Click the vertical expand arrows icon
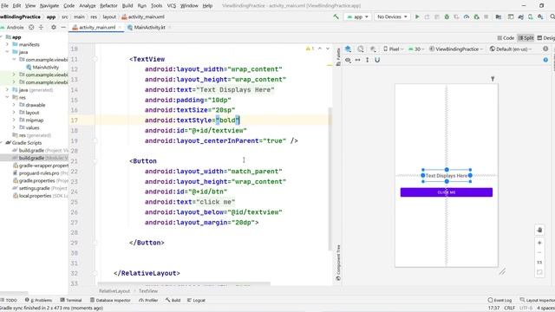 [x=368, y=60]
